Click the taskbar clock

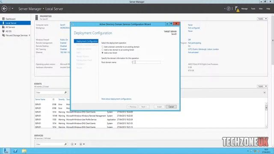(x=266, y=151)
